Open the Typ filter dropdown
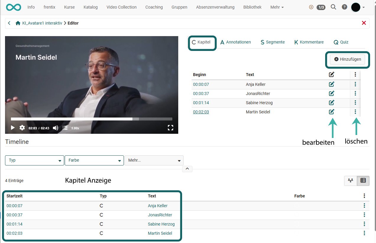This screenshot has width=376, height=243. coord(35,160)
